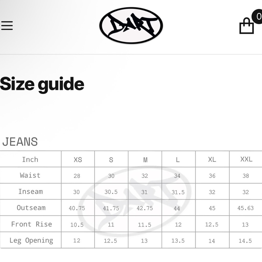Select the XS column header
The width and height of the screenshot is (262, 262).
click(78, 160)
